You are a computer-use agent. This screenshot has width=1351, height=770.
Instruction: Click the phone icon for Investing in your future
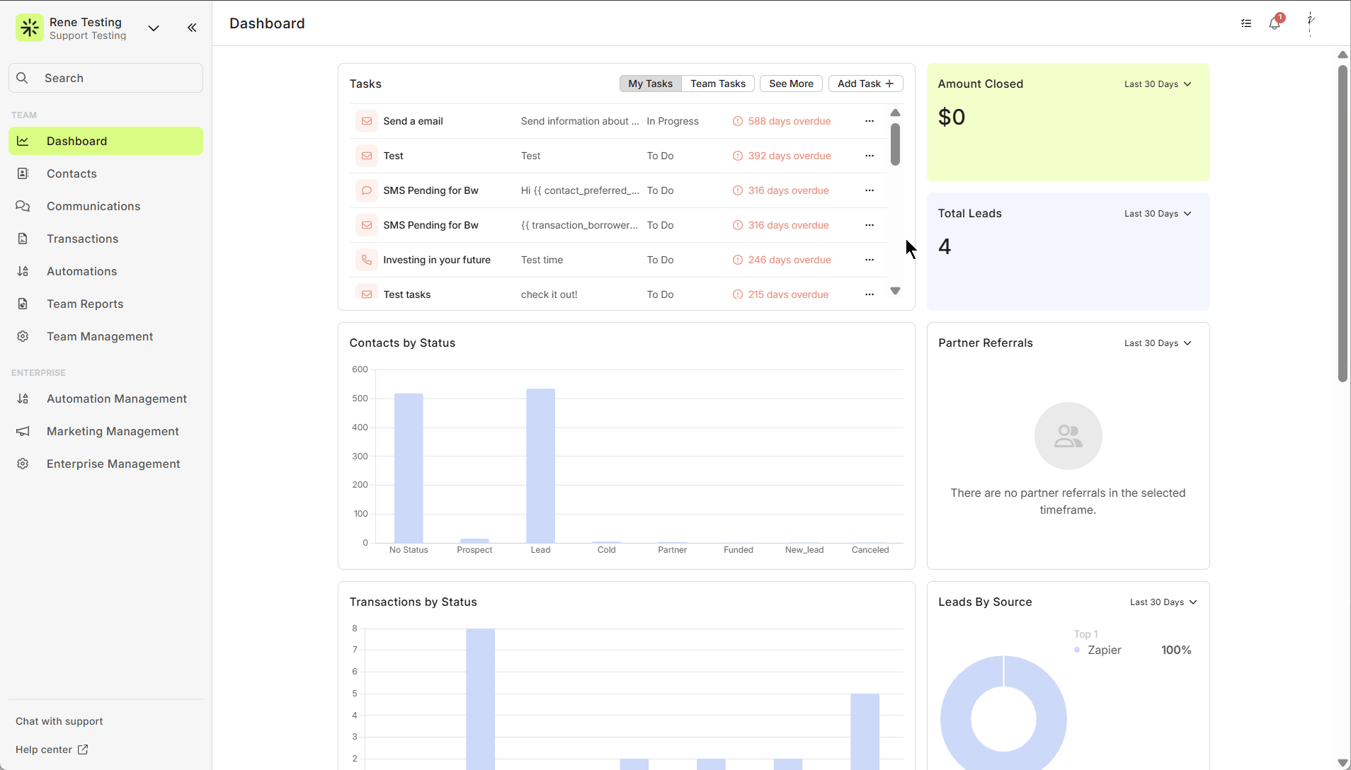(x=367, y=260)
